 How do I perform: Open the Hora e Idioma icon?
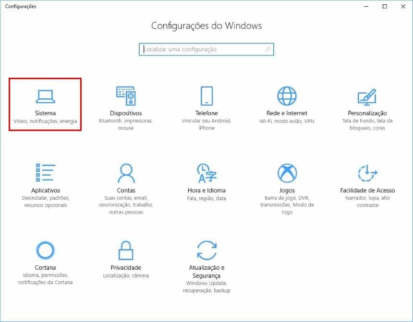click(x=206, y=173)
